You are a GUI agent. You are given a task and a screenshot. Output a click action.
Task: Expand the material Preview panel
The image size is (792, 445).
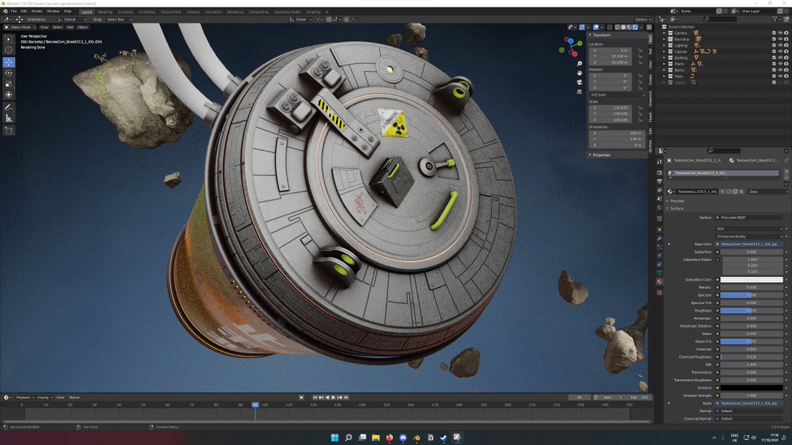pos(676,201)
